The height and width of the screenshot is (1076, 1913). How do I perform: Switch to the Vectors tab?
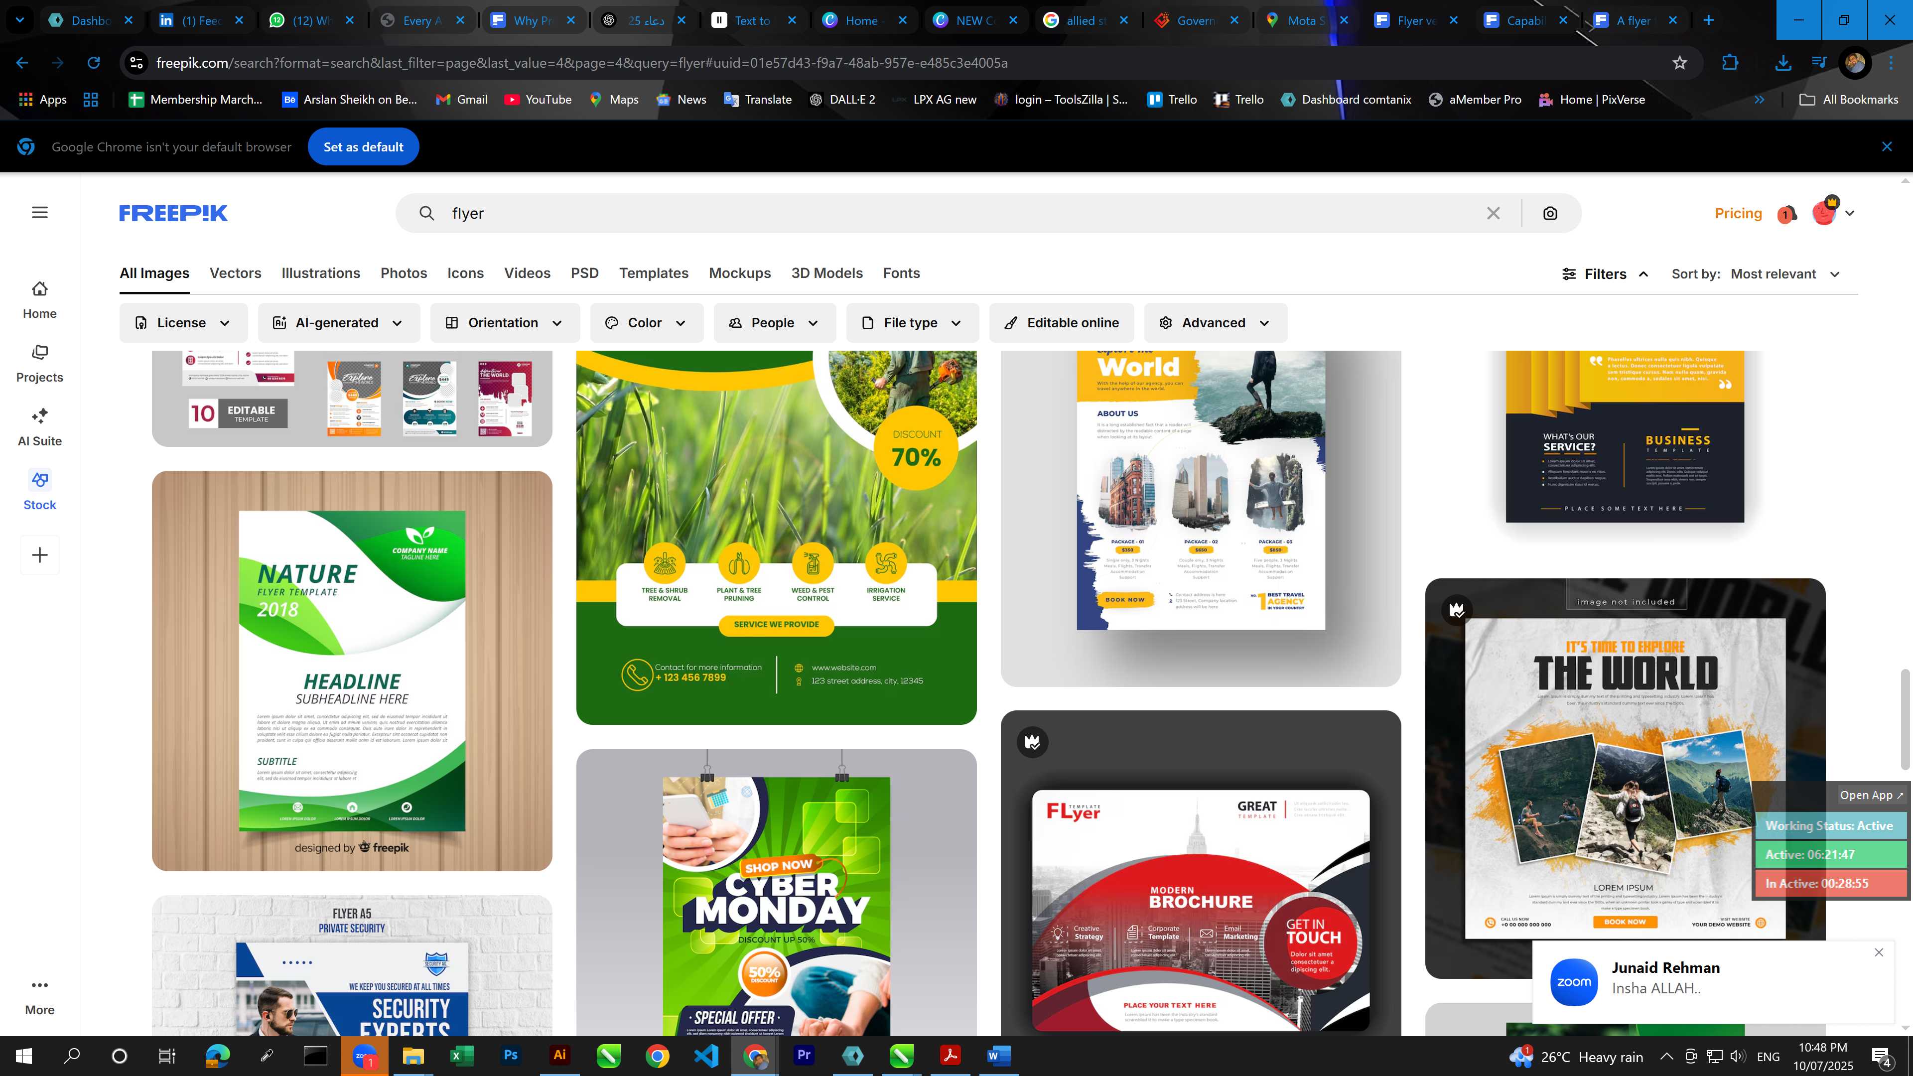236,273
